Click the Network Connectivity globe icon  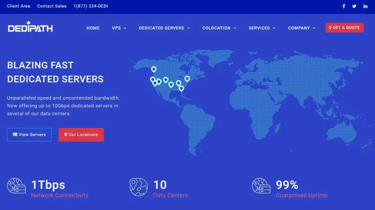(x=16, y=186)
